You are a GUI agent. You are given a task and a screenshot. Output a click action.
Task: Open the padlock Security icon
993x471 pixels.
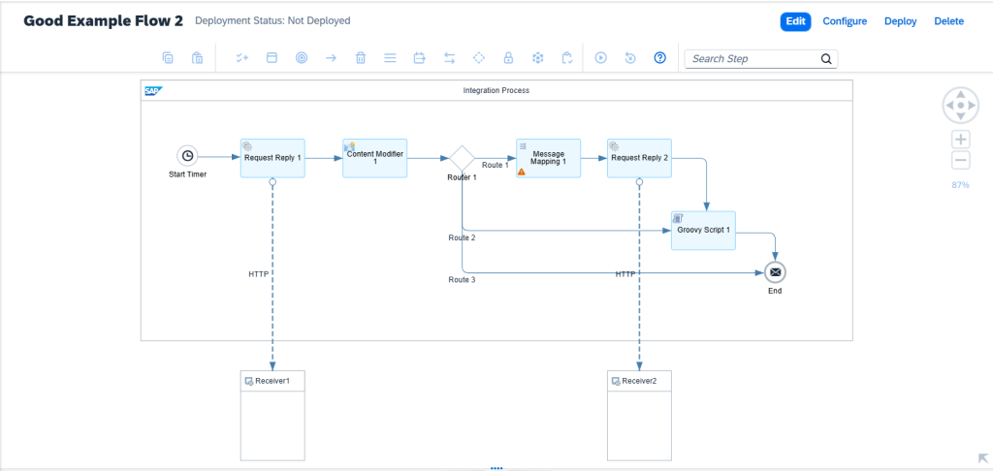(x=508, y=58)
